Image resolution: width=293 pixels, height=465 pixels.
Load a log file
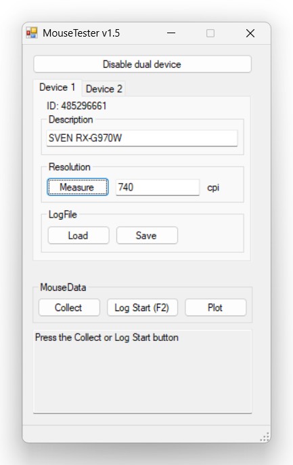pyautogui.click(x=78, y=235)
